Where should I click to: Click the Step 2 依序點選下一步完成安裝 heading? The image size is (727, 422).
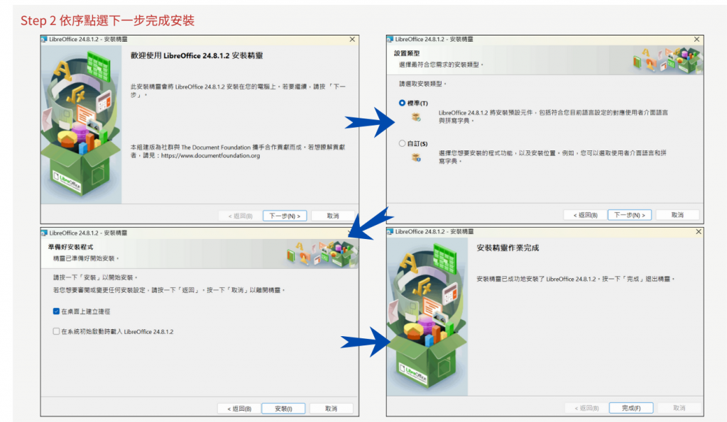(x=108, y=21)
